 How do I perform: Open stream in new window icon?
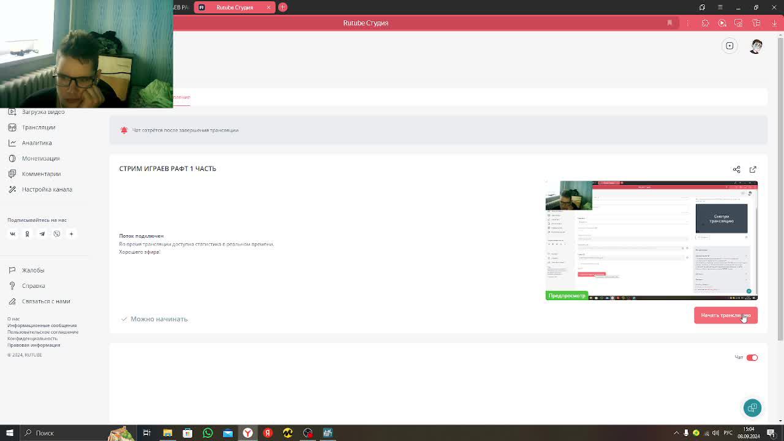click(x=753, y=169)
